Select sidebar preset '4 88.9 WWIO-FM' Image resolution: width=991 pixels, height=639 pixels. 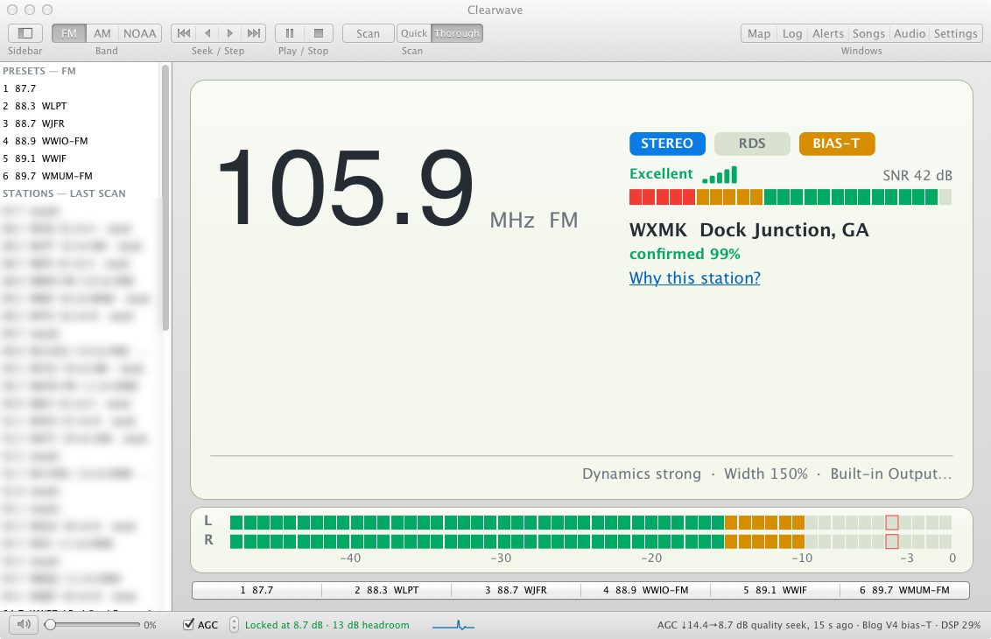tap(81, 141)
